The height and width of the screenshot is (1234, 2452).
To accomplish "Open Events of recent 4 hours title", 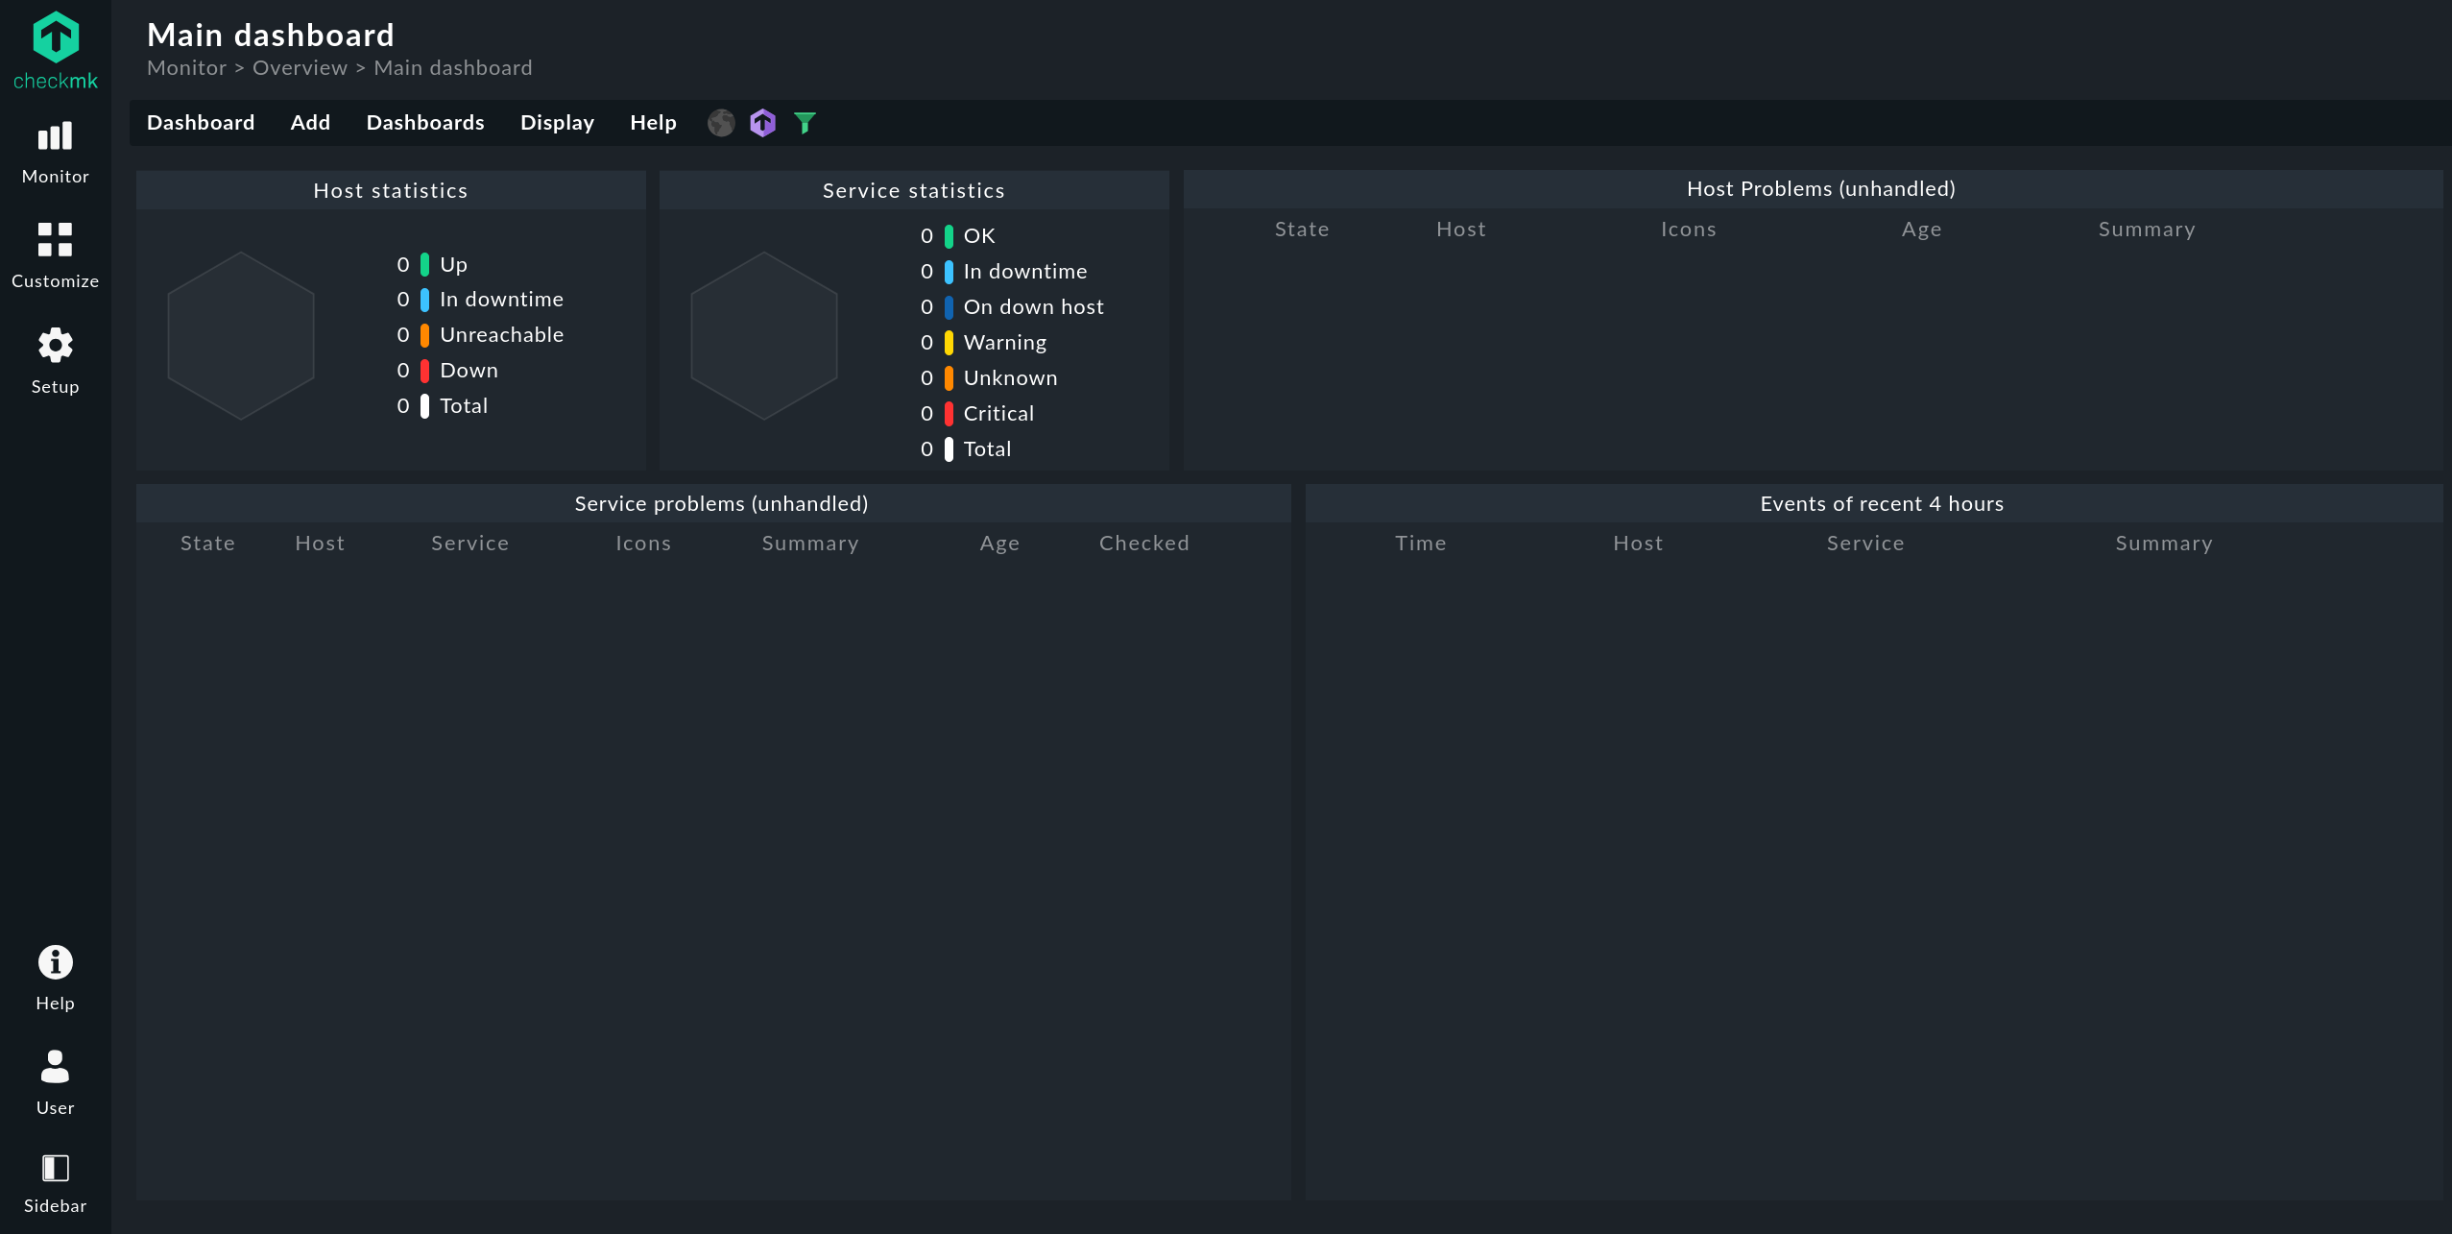I will [1882, 503].
